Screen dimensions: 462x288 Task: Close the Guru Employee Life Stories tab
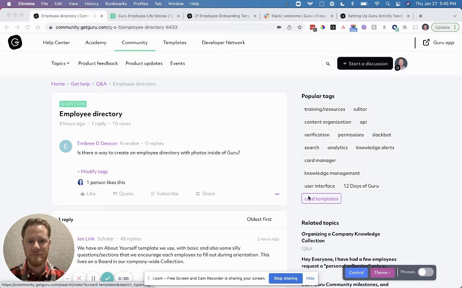[x=178, y=16]
